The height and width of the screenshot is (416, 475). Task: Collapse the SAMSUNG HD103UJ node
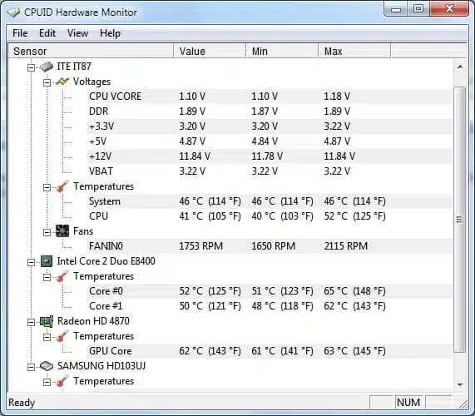[31, 368]
